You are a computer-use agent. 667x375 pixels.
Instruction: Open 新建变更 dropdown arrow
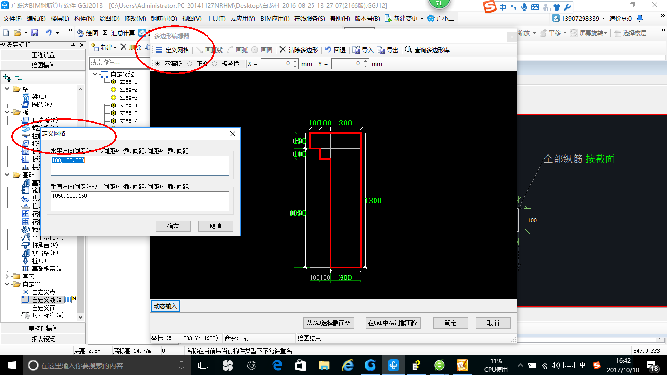coord(422,18)
